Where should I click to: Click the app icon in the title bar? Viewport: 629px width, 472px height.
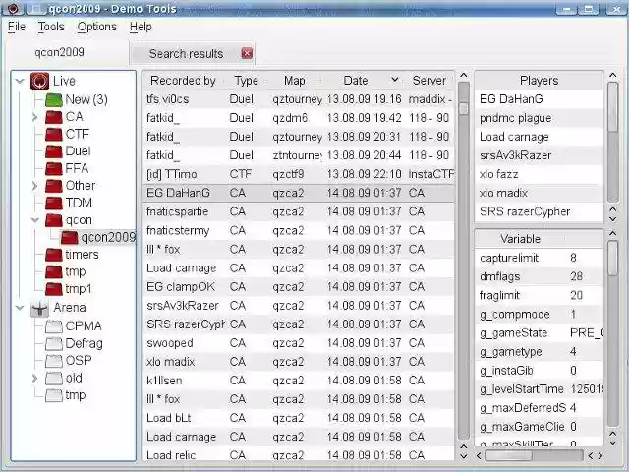point(13,8)
